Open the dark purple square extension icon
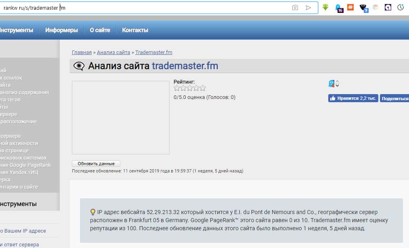 (388, 7)
